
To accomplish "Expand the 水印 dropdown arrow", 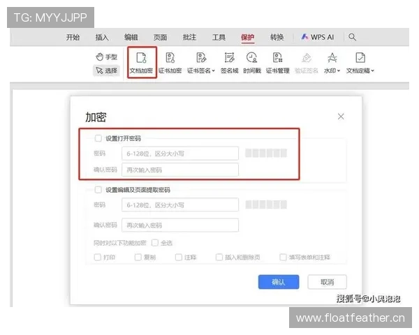I will [339, 70].
